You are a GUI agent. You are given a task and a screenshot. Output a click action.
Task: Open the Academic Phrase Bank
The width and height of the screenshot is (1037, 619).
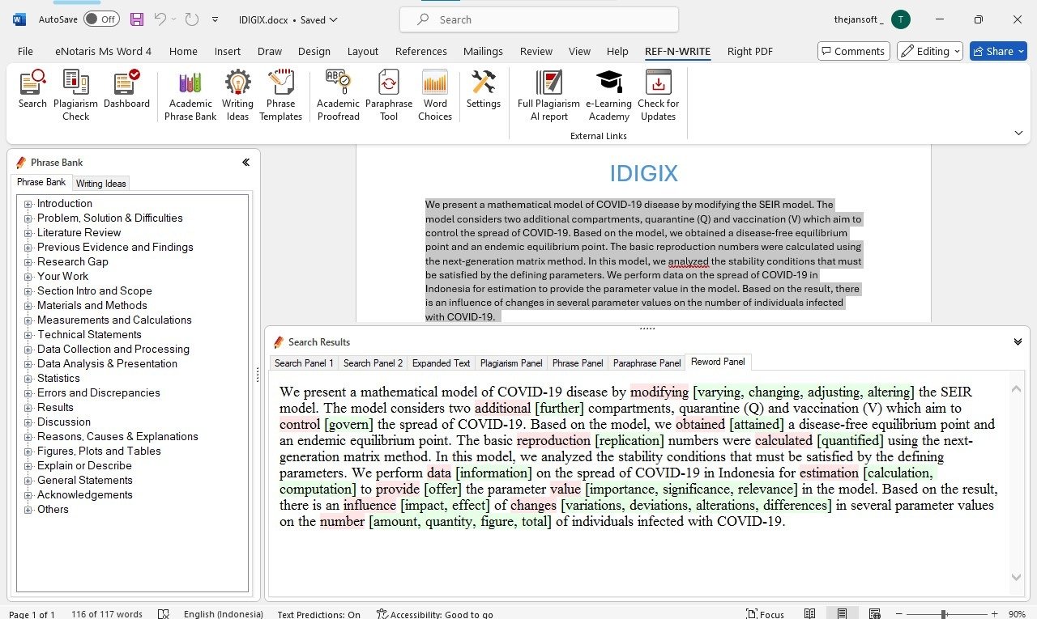190,95
